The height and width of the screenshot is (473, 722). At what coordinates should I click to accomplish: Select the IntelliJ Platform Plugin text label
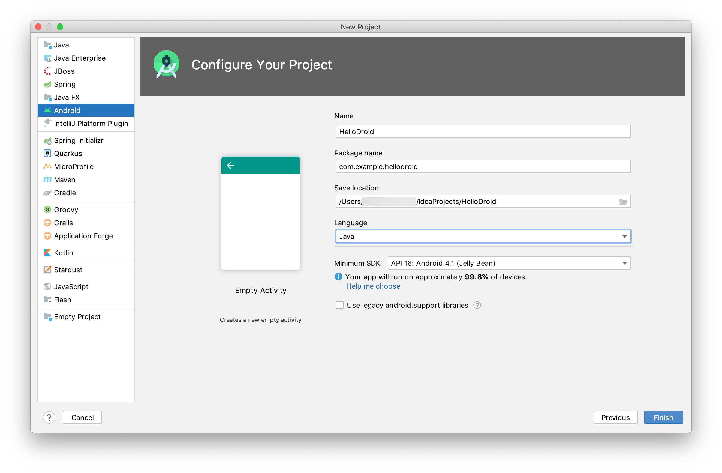(91, 124)
